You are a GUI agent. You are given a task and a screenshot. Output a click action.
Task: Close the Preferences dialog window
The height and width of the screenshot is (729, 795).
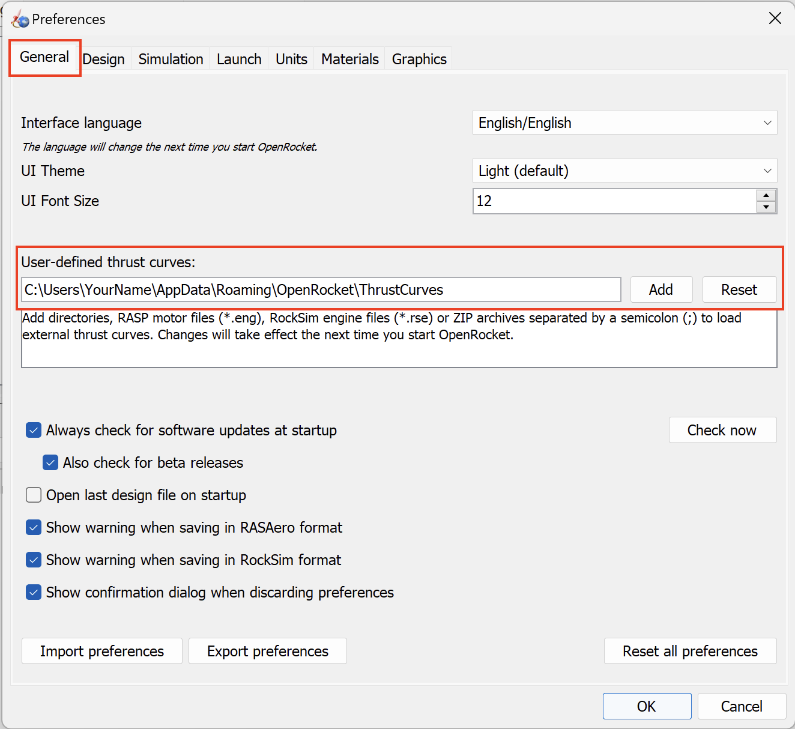tap(775, 19)
